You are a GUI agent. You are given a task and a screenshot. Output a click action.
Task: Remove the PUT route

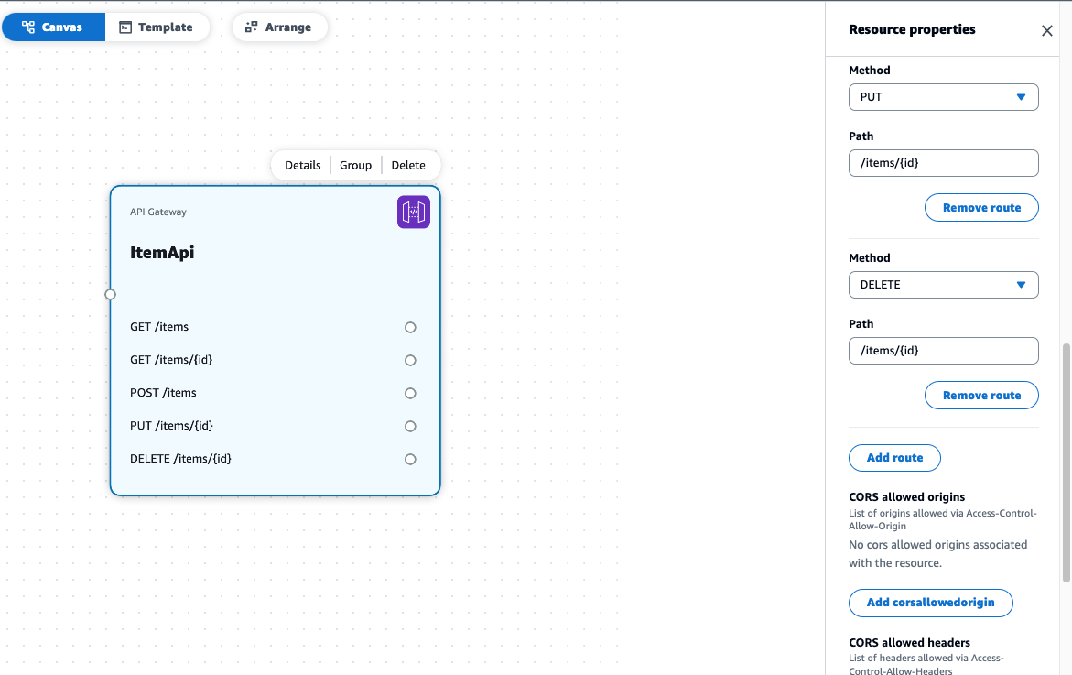pos(981,207)
